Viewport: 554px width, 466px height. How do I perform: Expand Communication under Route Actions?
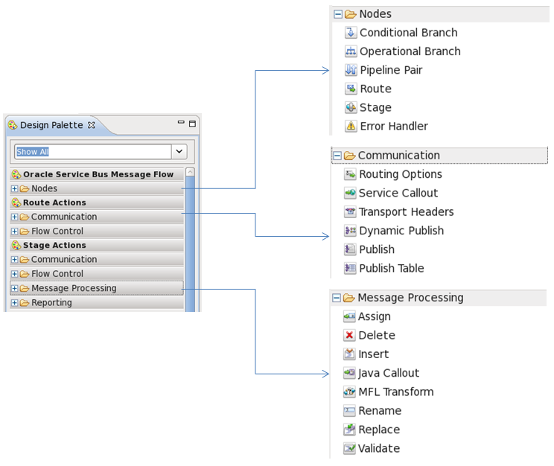pyautogui.click(x=14, y=217)
